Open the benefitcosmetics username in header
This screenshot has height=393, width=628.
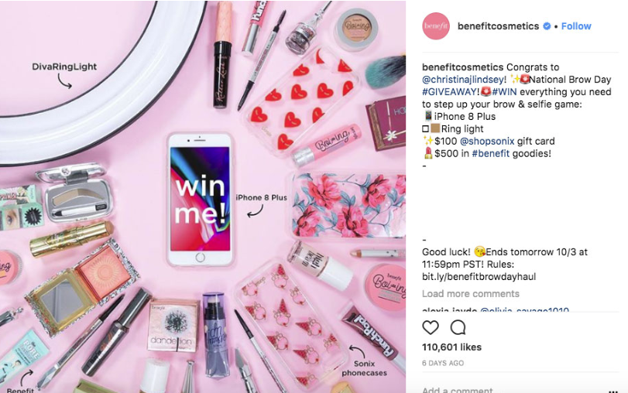(498, 26)
